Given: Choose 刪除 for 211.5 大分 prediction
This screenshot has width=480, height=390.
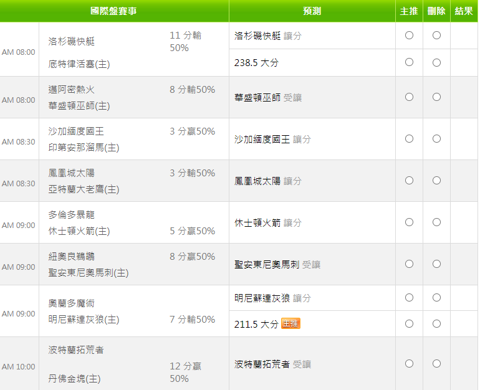Looking at the screenshot, I should click(x=436, y=323).
